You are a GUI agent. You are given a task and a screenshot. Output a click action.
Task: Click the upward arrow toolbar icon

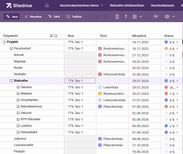click(126, 16)
